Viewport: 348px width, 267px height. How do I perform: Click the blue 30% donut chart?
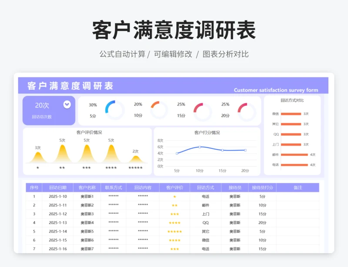115,110
